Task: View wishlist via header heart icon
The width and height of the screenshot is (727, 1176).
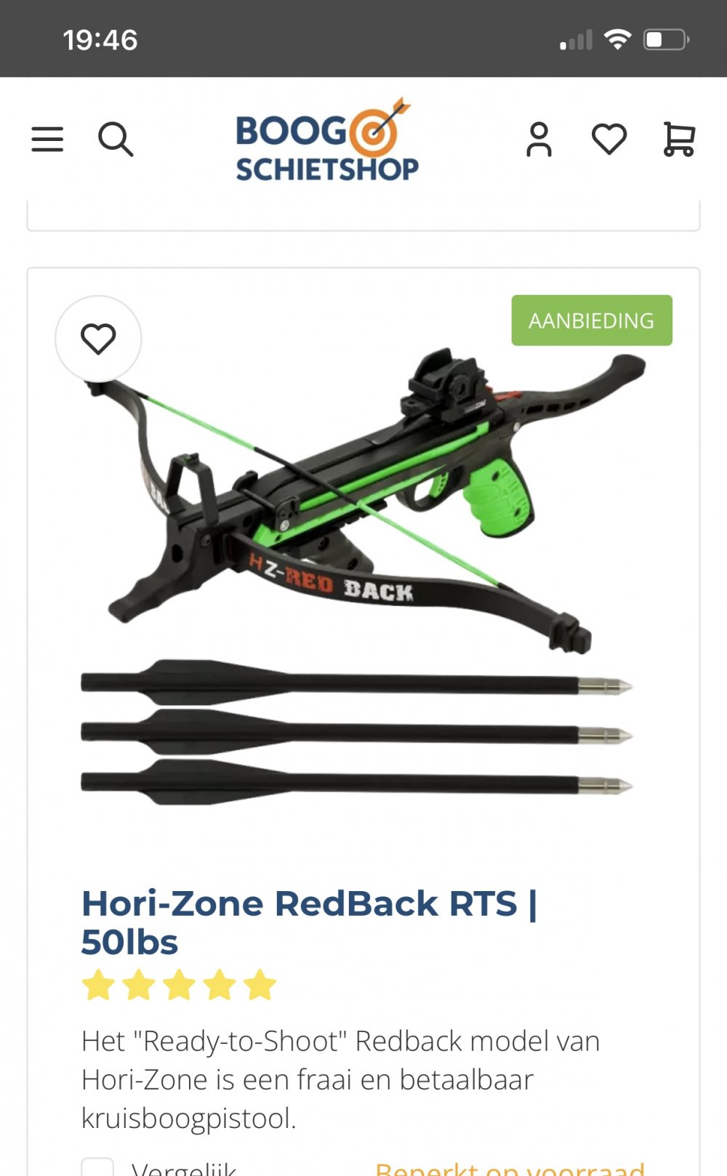Action: pyautogui.click(x=609, y=139)
